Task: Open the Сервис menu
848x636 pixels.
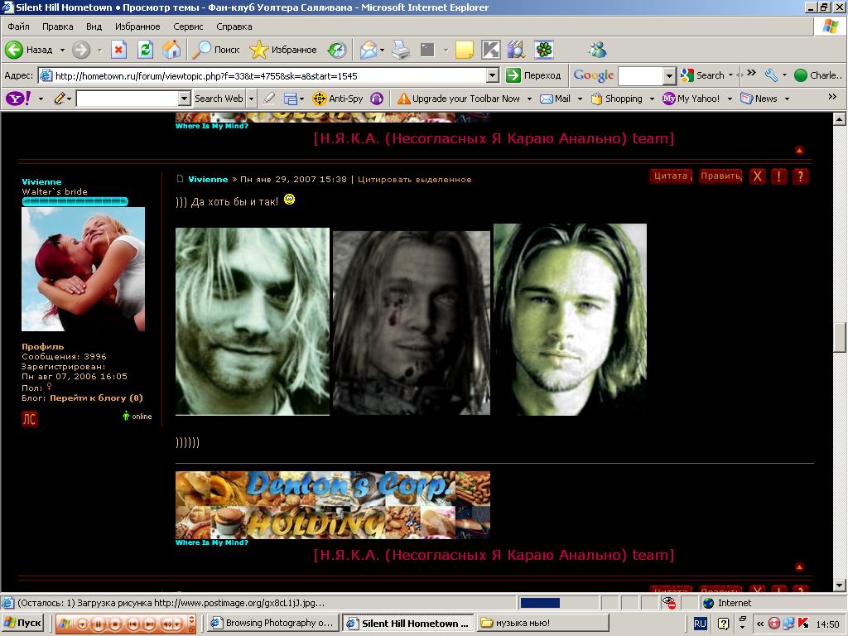Action: click(188, 26)
